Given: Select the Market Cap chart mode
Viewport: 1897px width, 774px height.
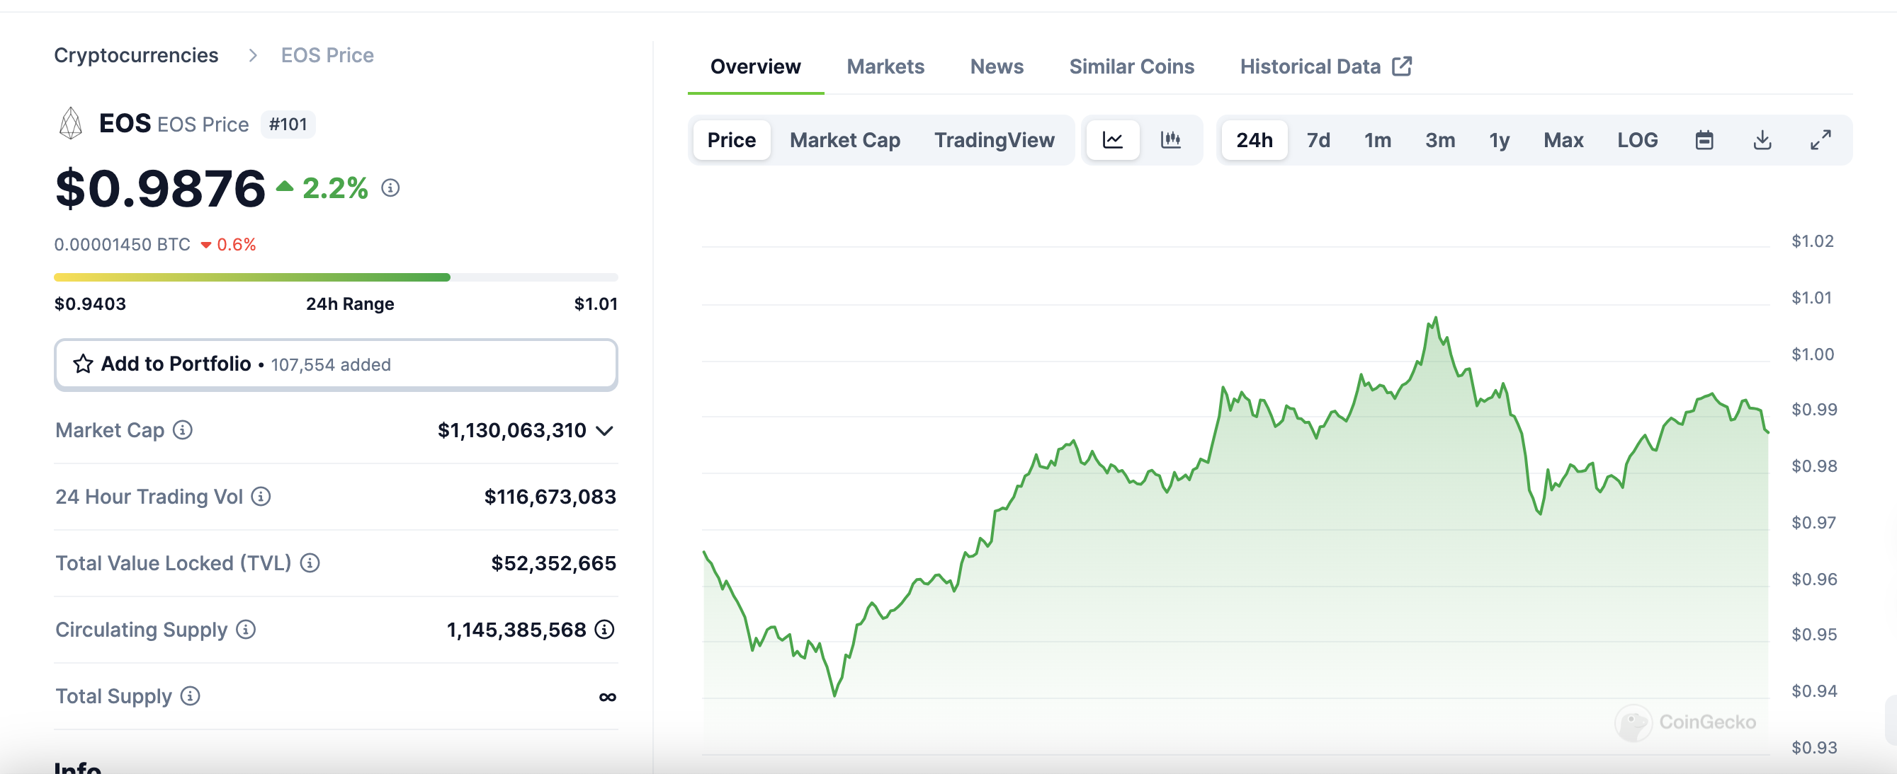Looking at the screenshot, I should click(844, 140).
